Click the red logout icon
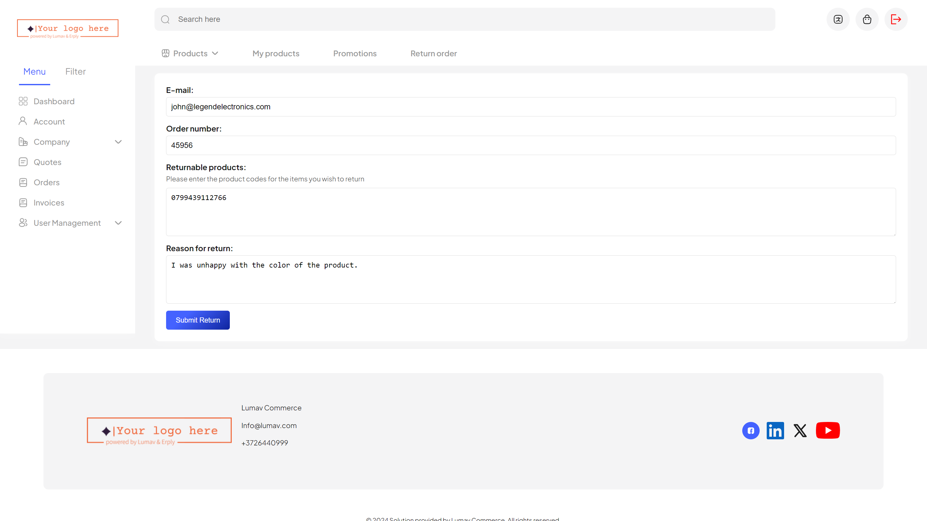 tap(896, 19)
